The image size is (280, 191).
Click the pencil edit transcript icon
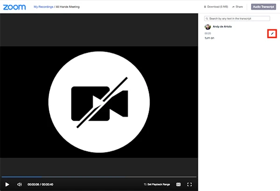click(272, 34)
